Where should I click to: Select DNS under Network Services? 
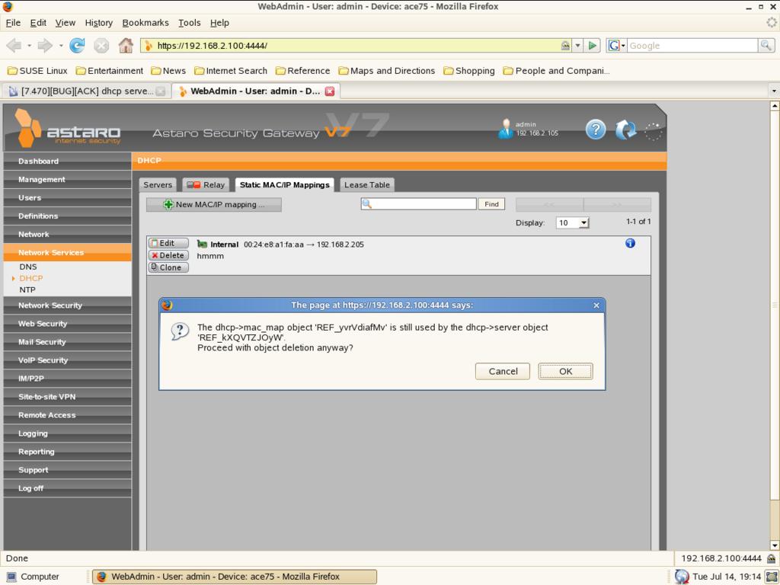pyautogui.click(x=28, y=267)
